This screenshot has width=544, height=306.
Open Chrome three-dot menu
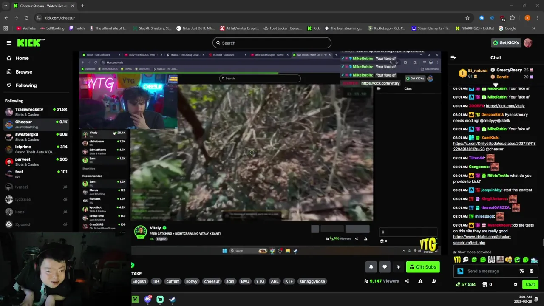point(538,18)
